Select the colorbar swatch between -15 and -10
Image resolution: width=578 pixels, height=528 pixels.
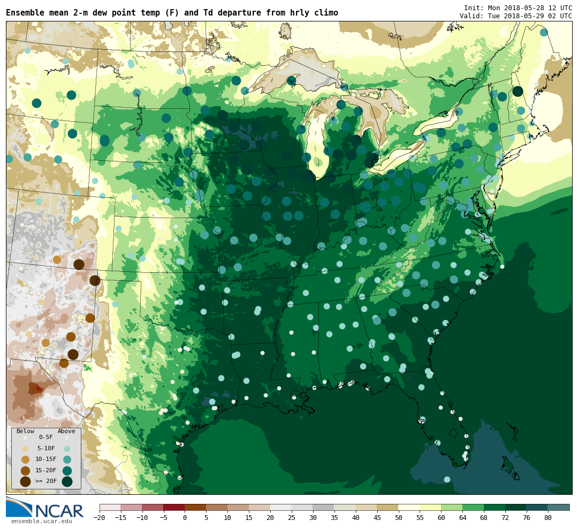(x=132, y=507)
